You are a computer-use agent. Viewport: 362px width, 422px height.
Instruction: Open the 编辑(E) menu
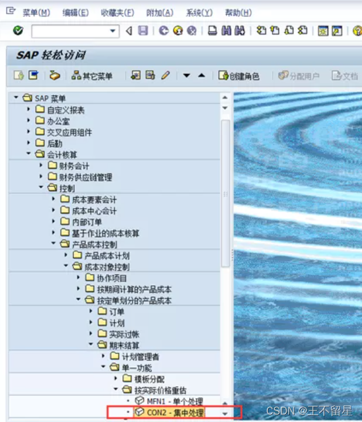coord(76,13)
